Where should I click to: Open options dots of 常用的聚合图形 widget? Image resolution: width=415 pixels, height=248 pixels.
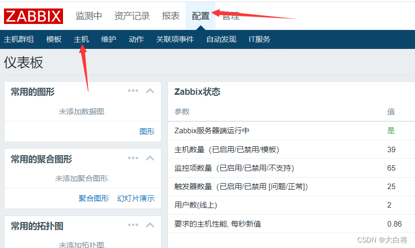pyautogui.click(x=133, y=158)
